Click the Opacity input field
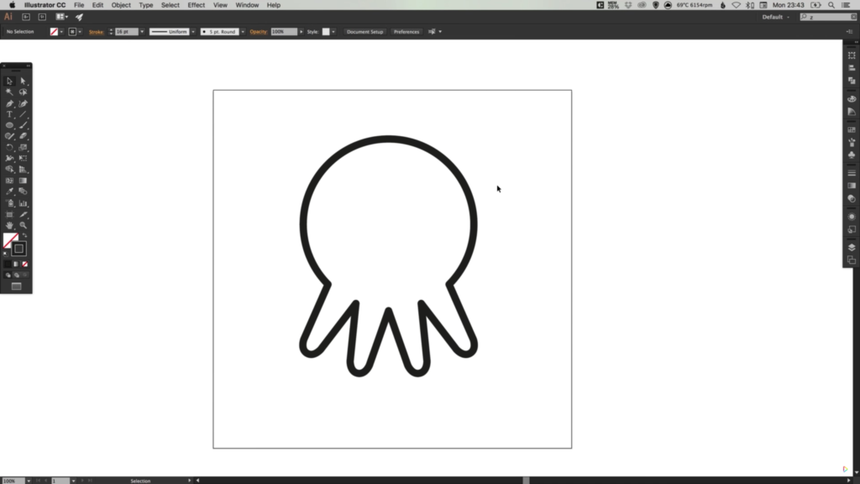Viewport: 860px width, 484px height. pyautogui.click(x=283, y=32)
